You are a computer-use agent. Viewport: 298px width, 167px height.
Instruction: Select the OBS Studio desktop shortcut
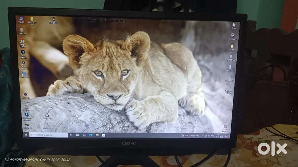click(26, 95)
